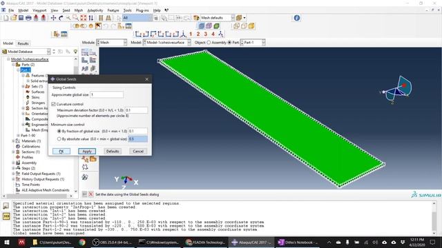Open the Mesh menu

[78, 10]
